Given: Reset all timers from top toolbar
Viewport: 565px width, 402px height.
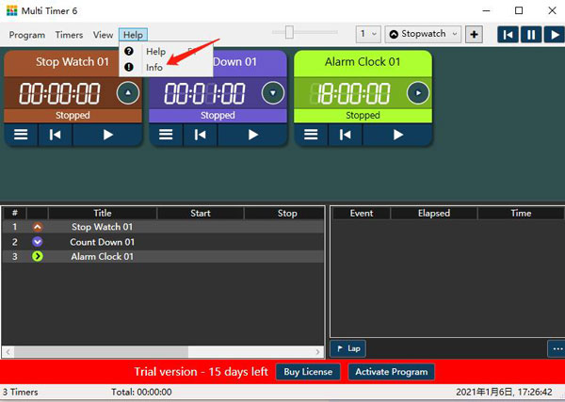Looking at the screenshot, I should pos(508,35).
